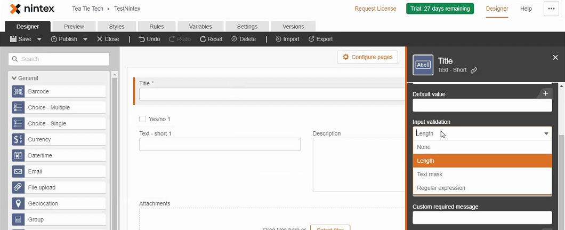Click the Tea Tie Tech breadcrumb
This screenshot has height=230, width=565.
tap(87, 9)
